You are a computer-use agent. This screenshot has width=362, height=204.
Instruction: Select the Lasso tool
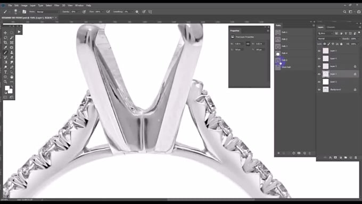[x=5, y=37]
